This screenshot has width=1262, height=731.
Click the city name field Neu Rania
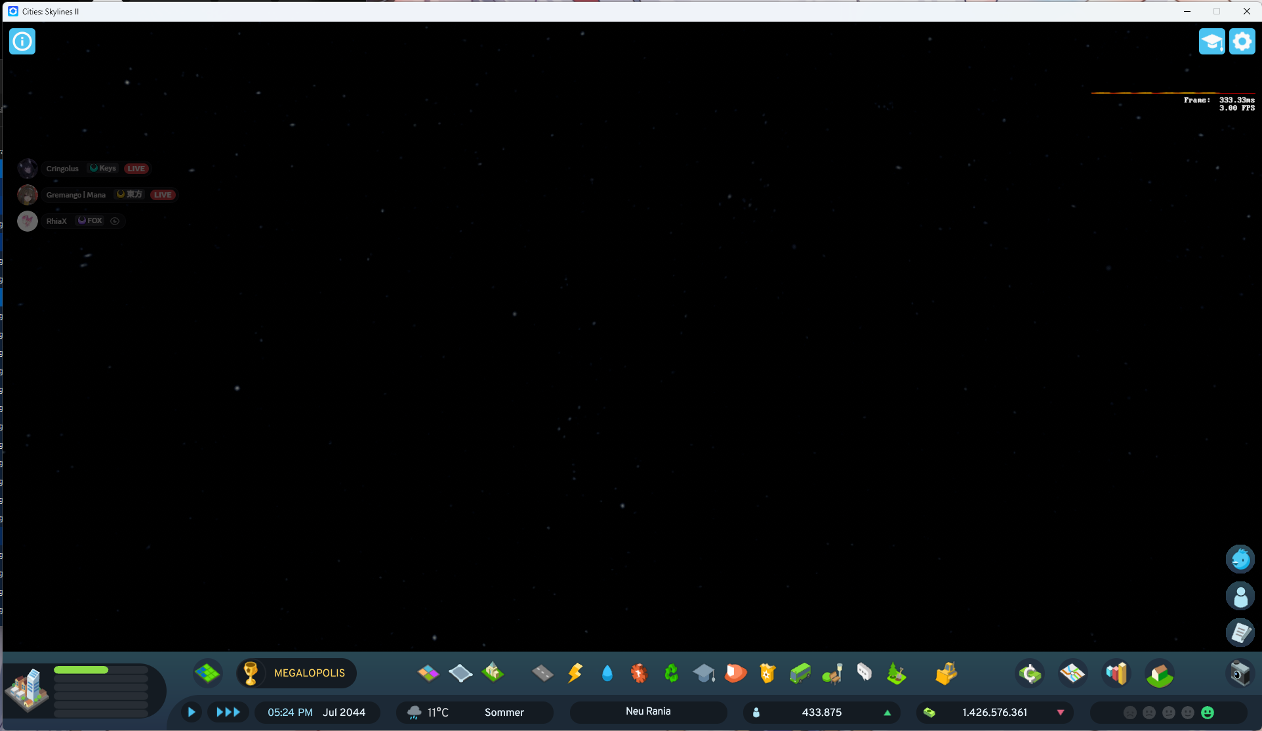(x=648, y=712)
